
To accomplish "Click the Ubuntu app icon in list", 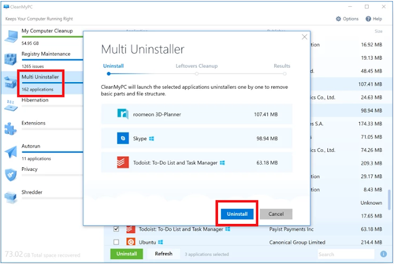I will tap(131, 242).
